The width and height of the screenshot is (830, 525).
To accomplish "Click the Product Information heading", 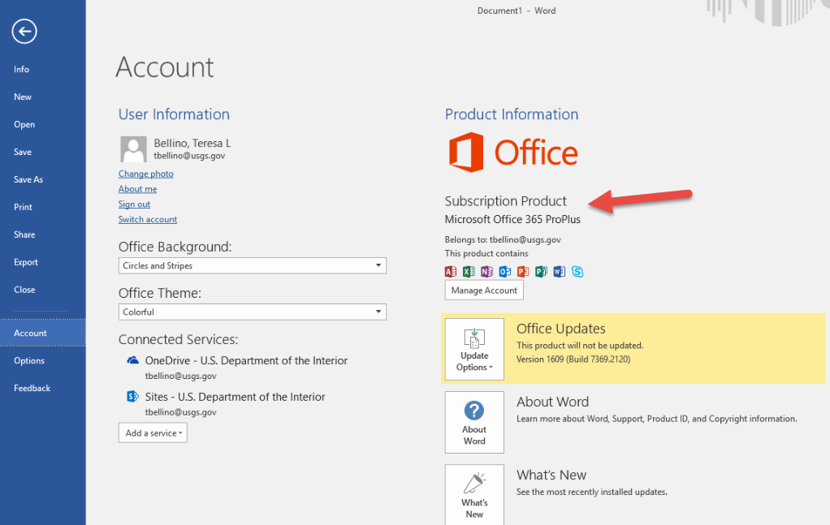I will [512, 114].
